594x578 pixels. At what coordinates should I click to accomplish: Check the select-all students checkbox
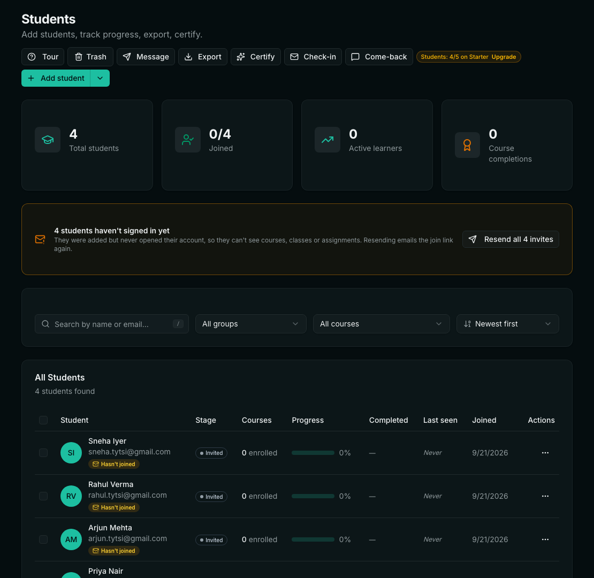point(43,420)
